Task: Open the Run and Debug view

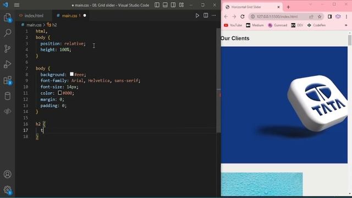Action: [x=7, y=64]
